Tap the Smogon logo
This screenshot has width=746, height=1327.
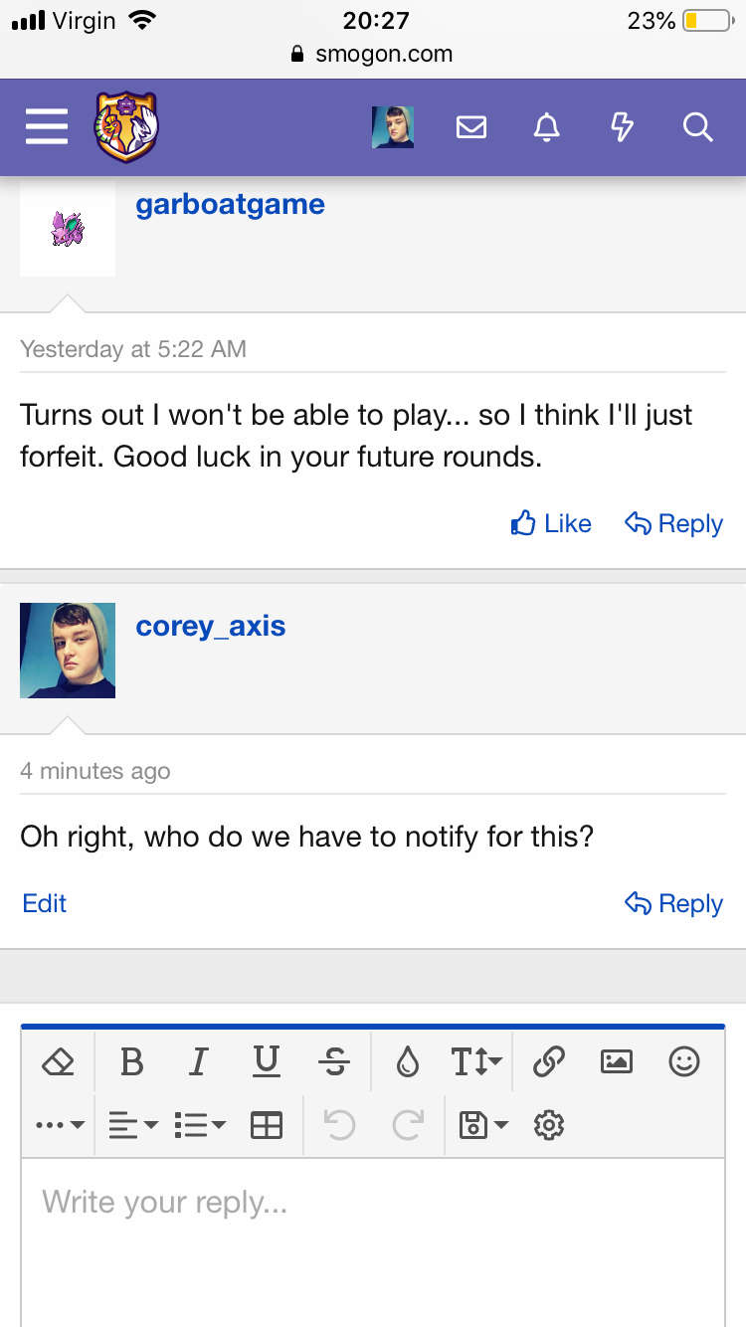pos(126,127)
